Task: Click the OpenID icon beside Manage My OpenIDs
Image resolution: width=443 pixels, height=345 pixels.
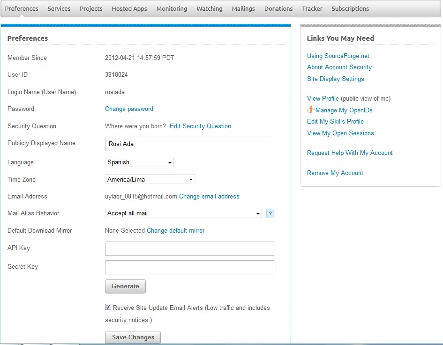Action: pos(310,110)
